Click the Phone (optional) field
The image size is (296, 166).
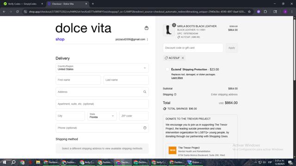[x=102, y=128]
